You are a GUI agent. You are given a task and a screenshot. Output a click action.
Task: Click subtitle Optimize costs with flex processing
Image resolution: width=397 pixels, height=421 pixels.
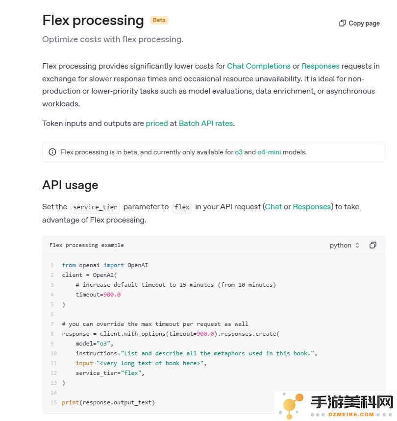click(x=113, y=40)
